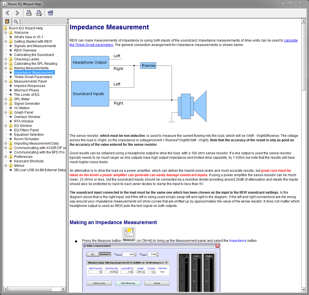Open the EQ Filters Panel topic

click(x=26, y=130)
